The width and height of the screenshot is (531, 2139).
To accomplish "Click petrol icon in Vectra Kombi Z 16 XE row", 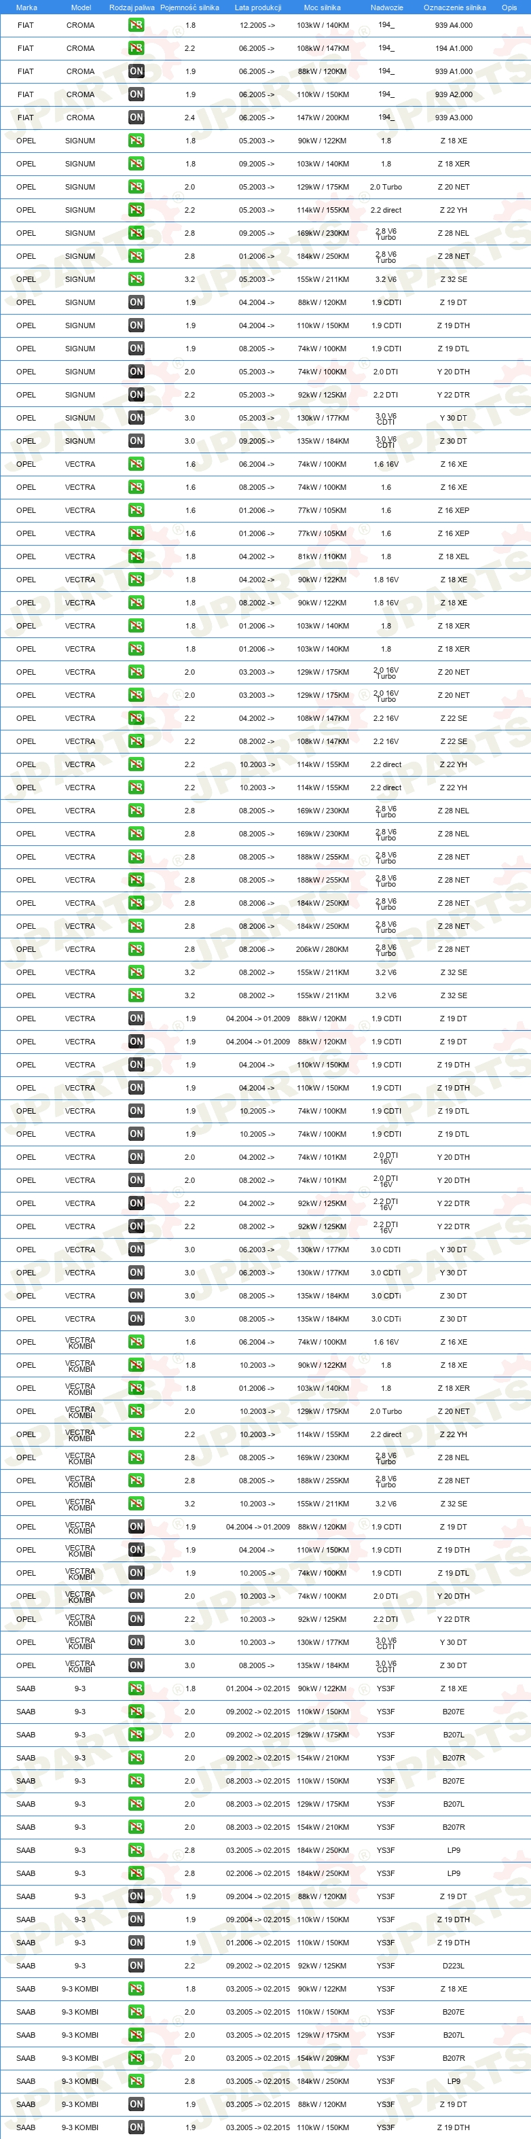I will [x=136, y=1342].
